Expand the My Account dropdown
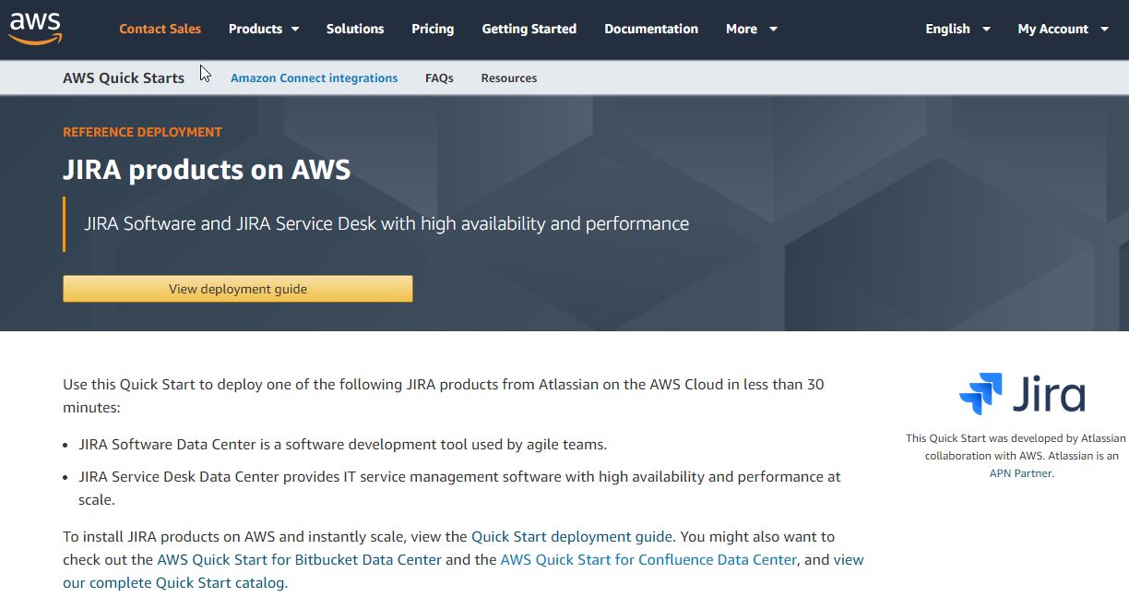This screenshot has height=597, width=1129. point(1063,29)
